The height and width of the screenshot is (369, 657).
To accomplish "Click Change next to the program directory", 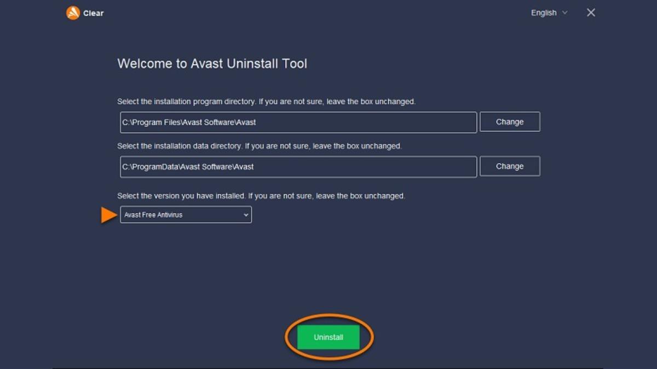I will tap(509, 121).
